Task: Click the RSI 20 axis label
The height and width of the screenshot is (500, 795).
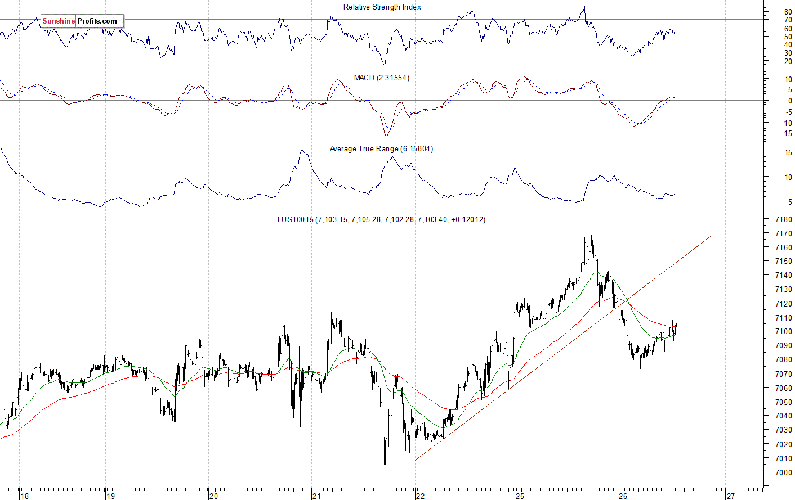Action: [788, 61]
